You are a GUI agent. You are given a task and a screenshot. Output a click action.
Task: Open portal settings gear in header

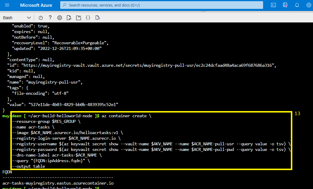(309, 5)
